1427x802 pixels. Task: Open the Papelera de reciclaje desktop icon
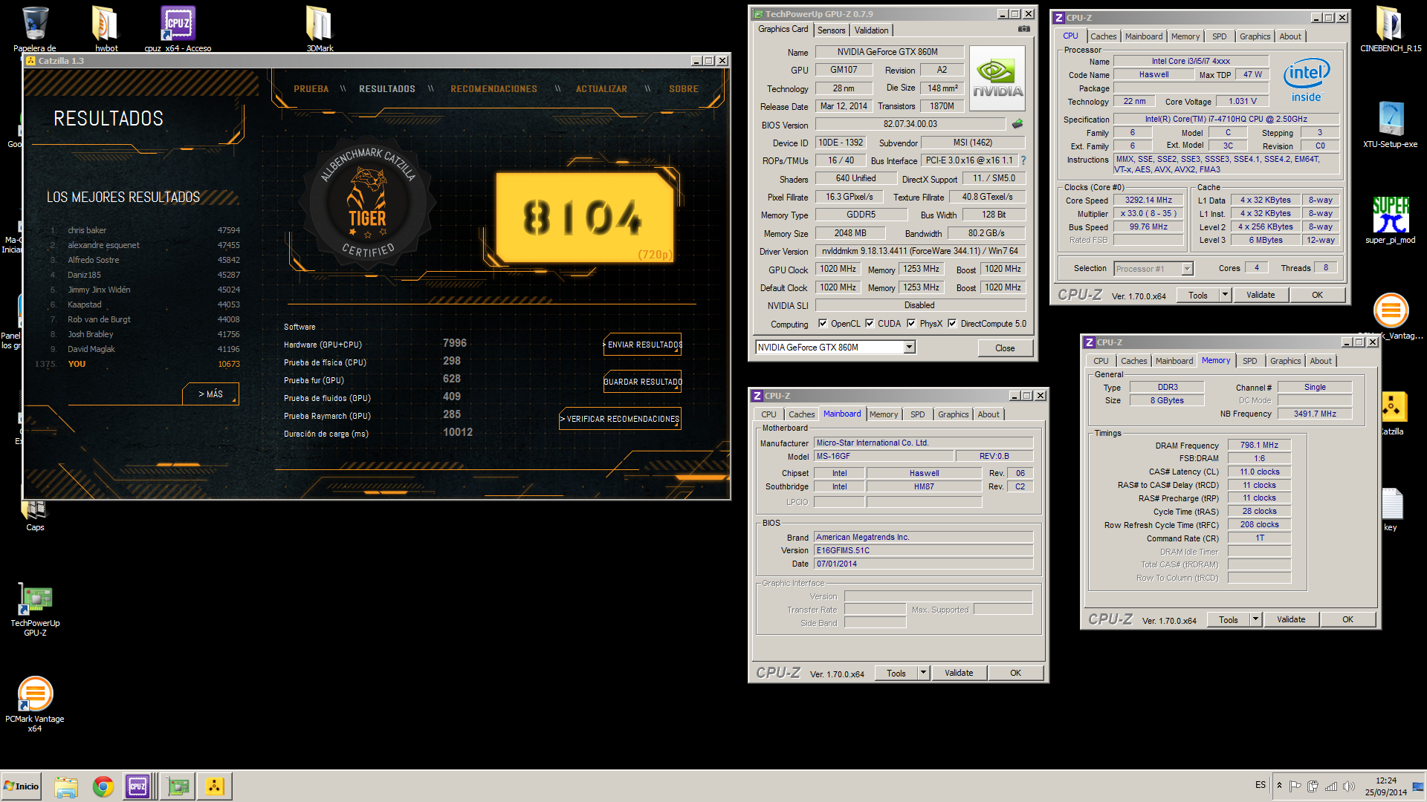35,28
